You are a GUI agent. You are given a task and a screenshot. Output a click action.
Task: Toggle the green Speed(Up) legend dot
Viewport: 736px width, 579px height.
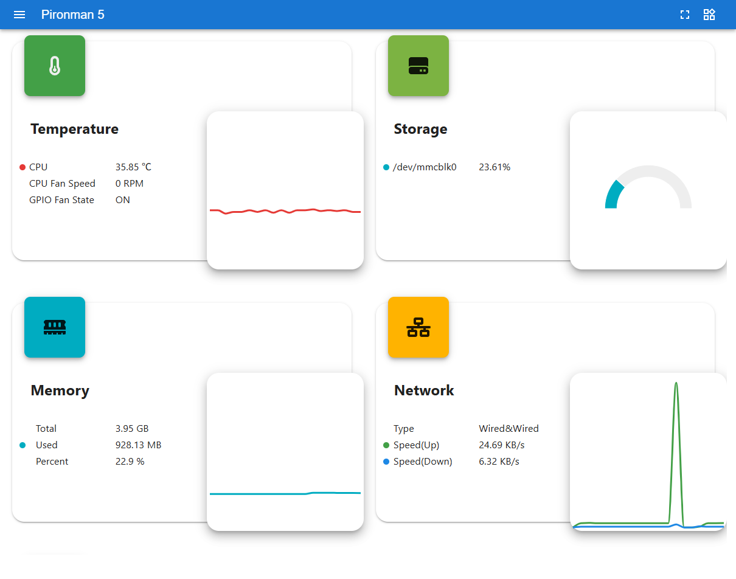point(386,445)
